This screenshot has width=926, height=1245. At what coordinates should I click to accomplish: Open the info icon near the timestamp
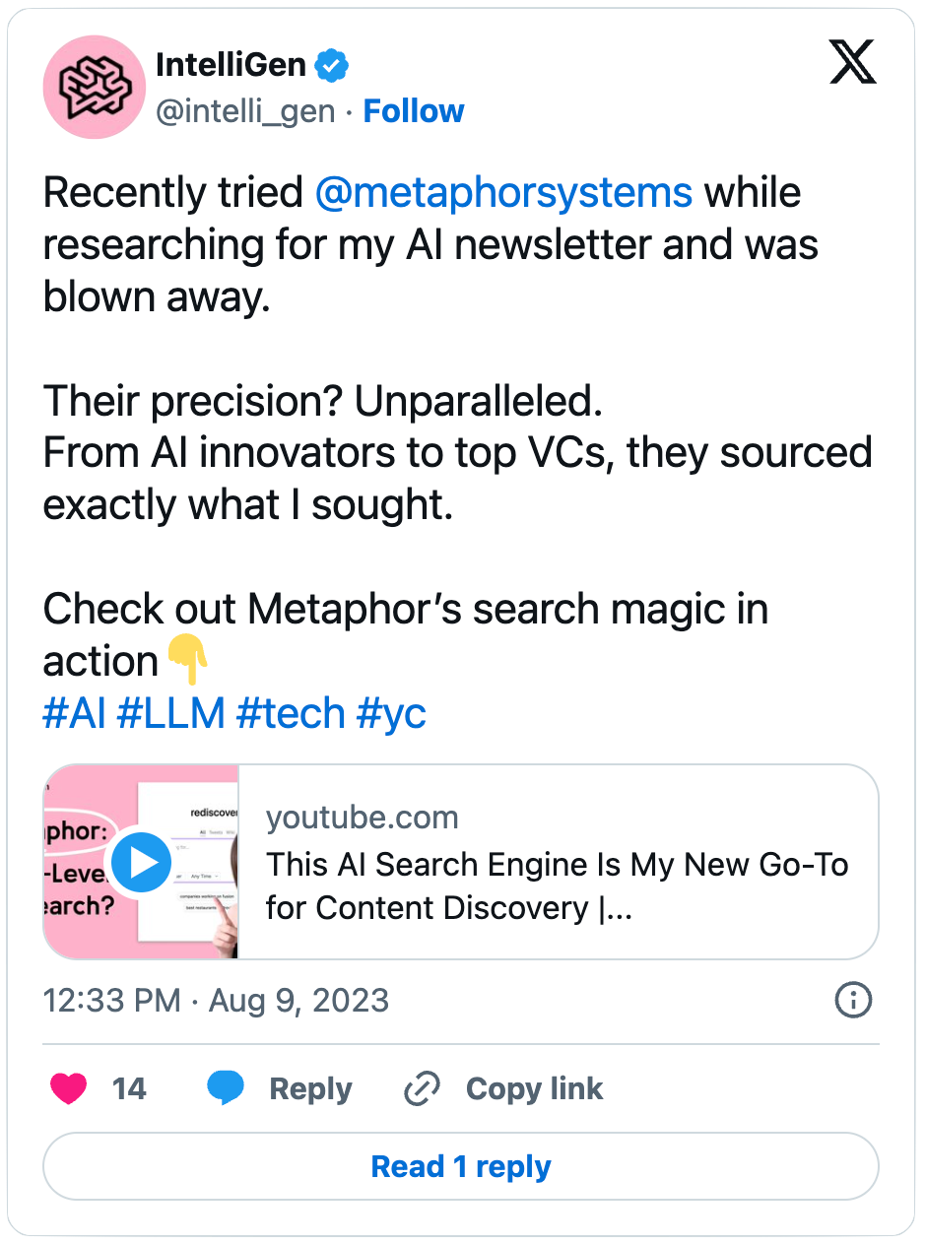853,999
